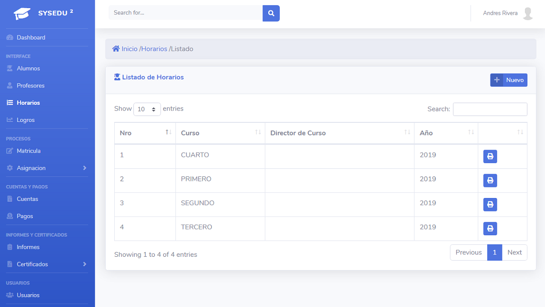Image resolution: width=545 pixels, height=307 pixels.
Task: Click the print icon for CUARTO row
Action: click(x=490, y=156)
